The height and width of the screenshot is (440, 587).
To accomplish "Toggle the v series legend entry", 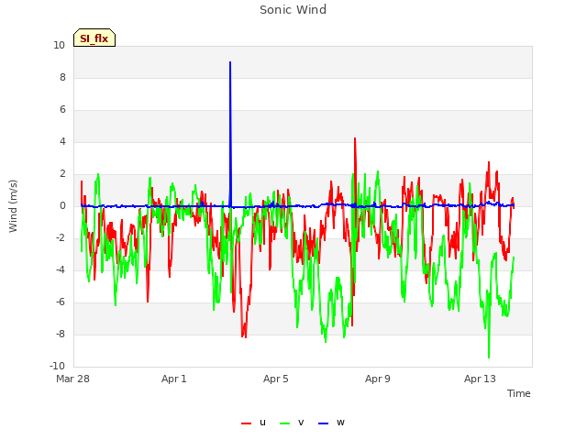I will pyautogui.click(x=292, y=423).
